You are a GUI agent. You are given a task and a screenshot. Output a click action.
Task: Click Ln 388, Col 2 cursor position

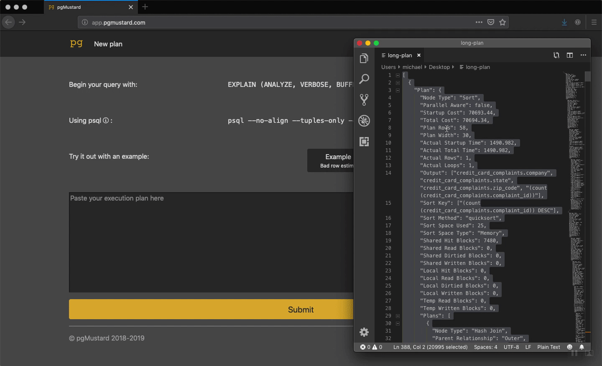pyautogui.click(x=430, y=347)
